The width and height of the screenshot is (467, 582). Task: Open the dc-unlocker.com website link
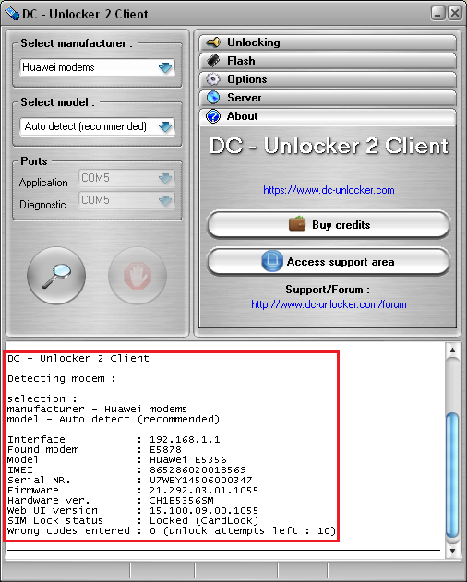pyautogui.click(x=329, y=190)
